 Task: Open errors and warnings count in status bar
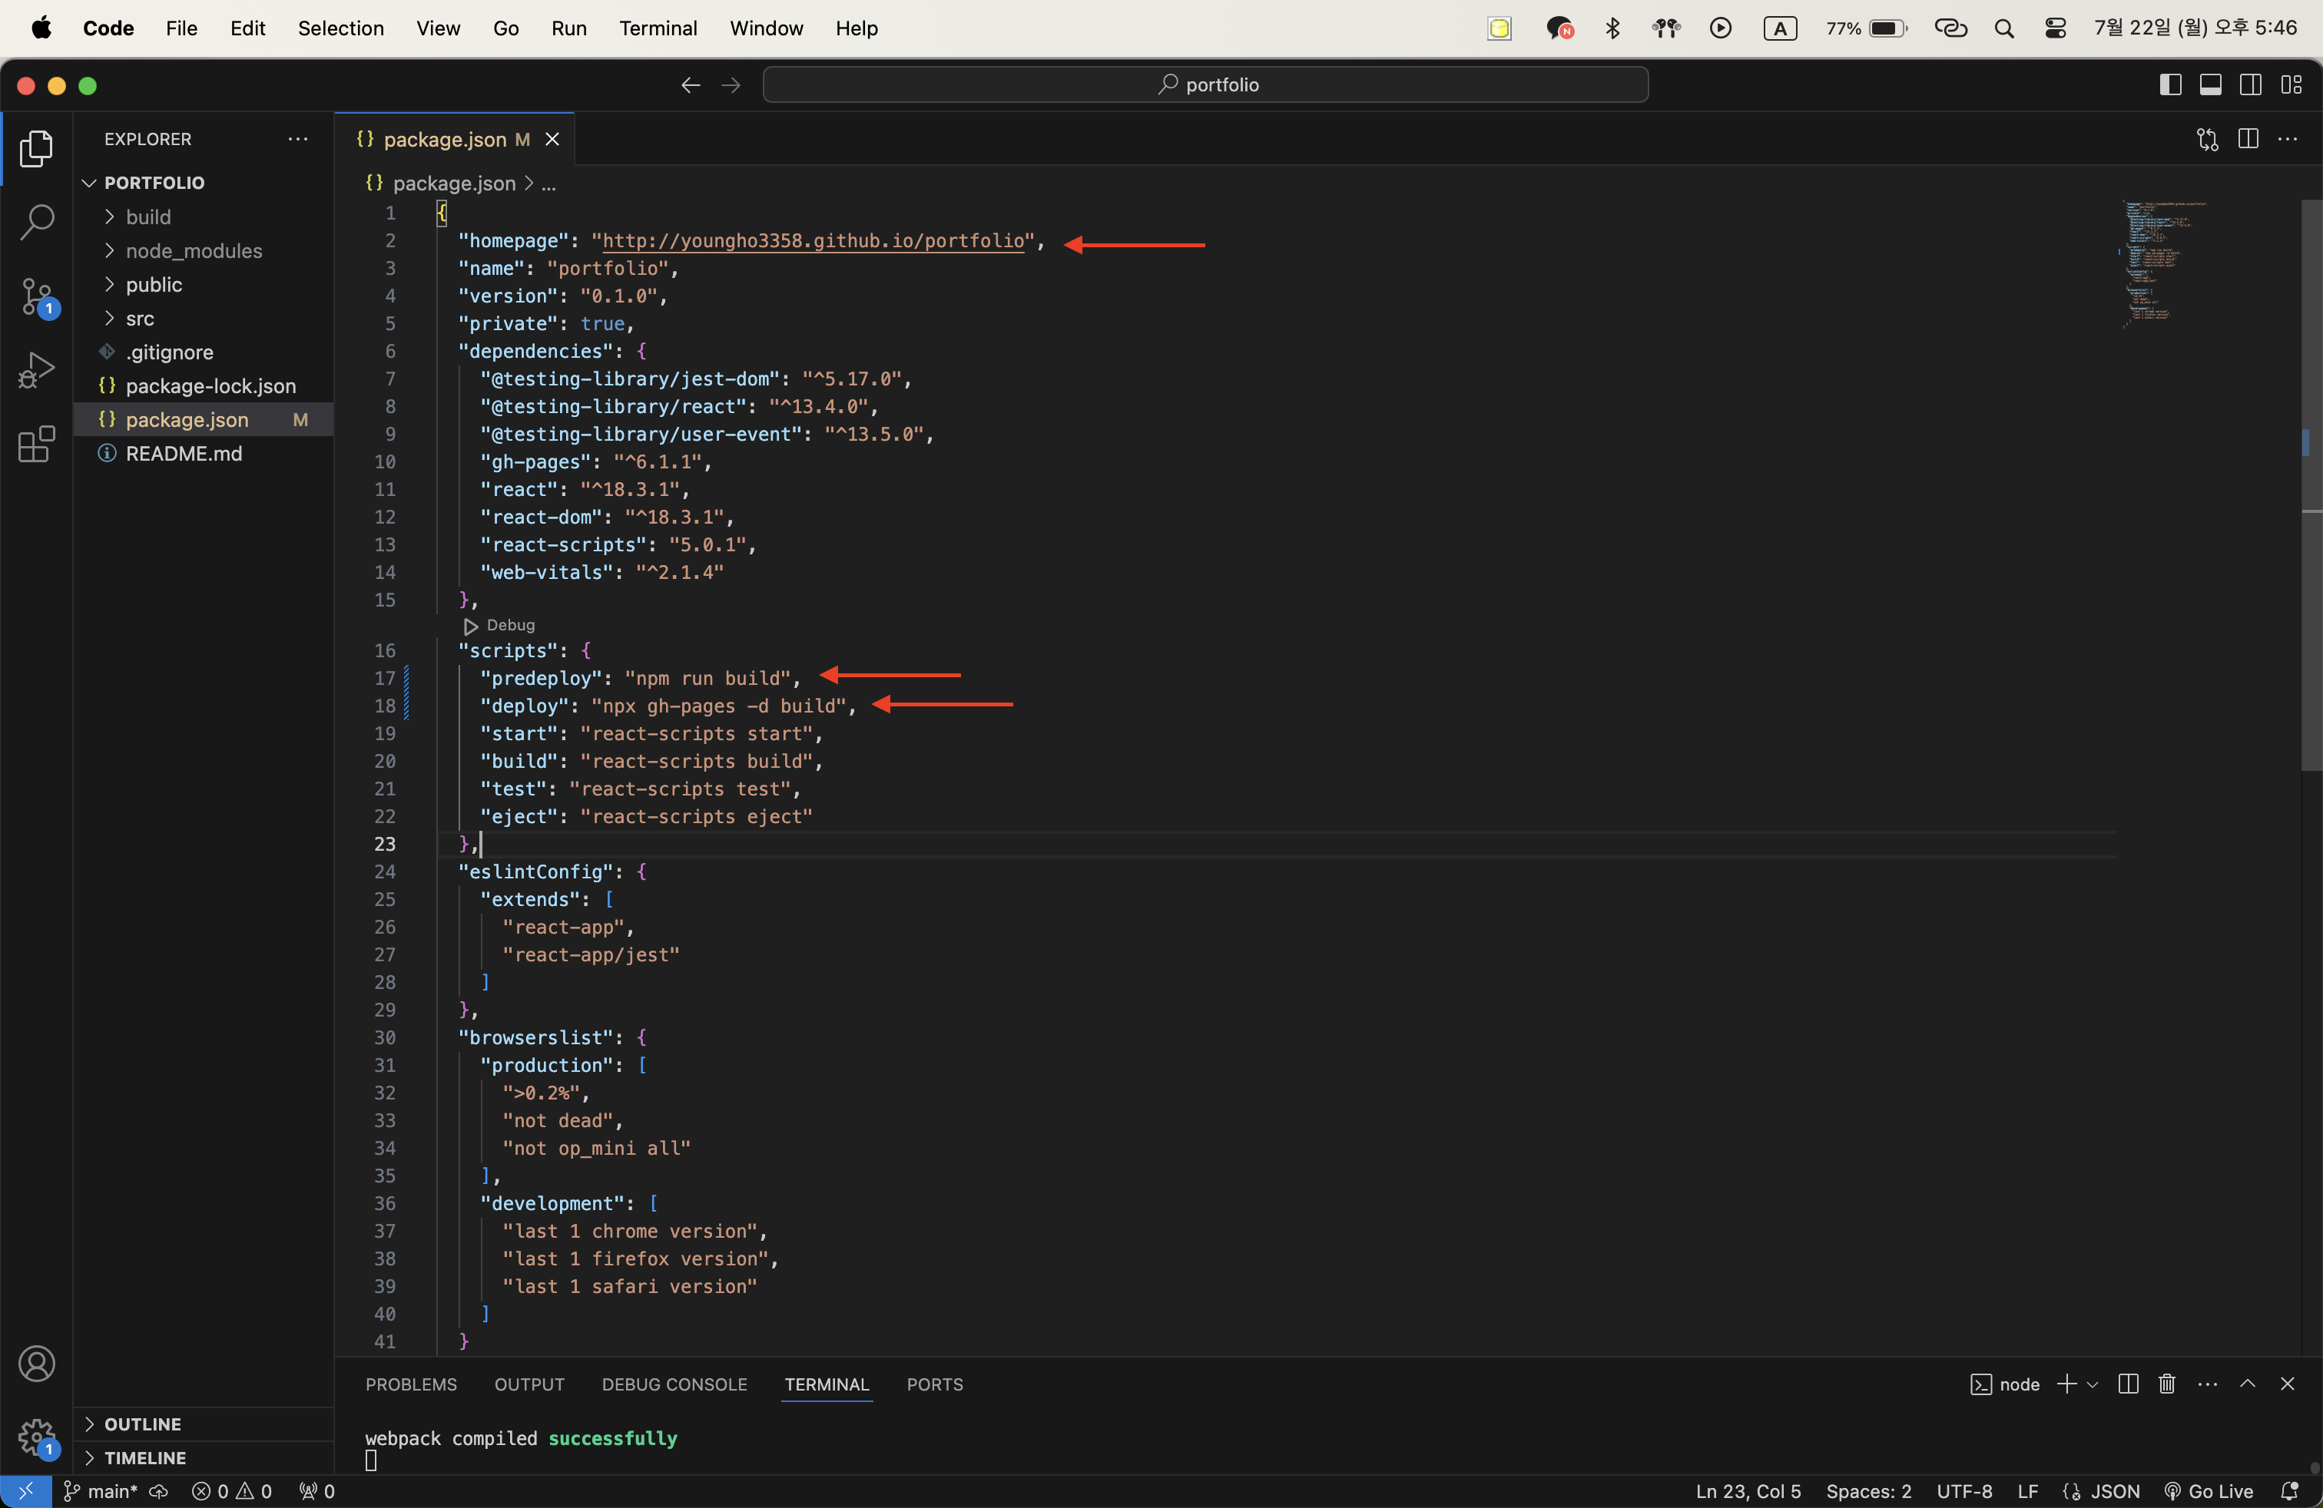232,1491
